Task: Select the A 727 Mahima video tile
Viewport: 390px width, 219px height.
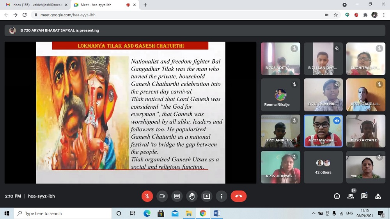Action: pos(323,131)
